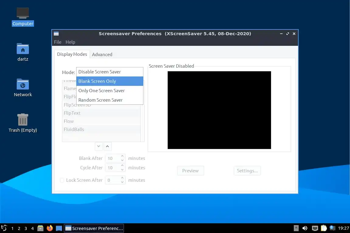The width and height of the screenshot is (350, 233).
Task: Open the File menu
Action: [58, 42]
